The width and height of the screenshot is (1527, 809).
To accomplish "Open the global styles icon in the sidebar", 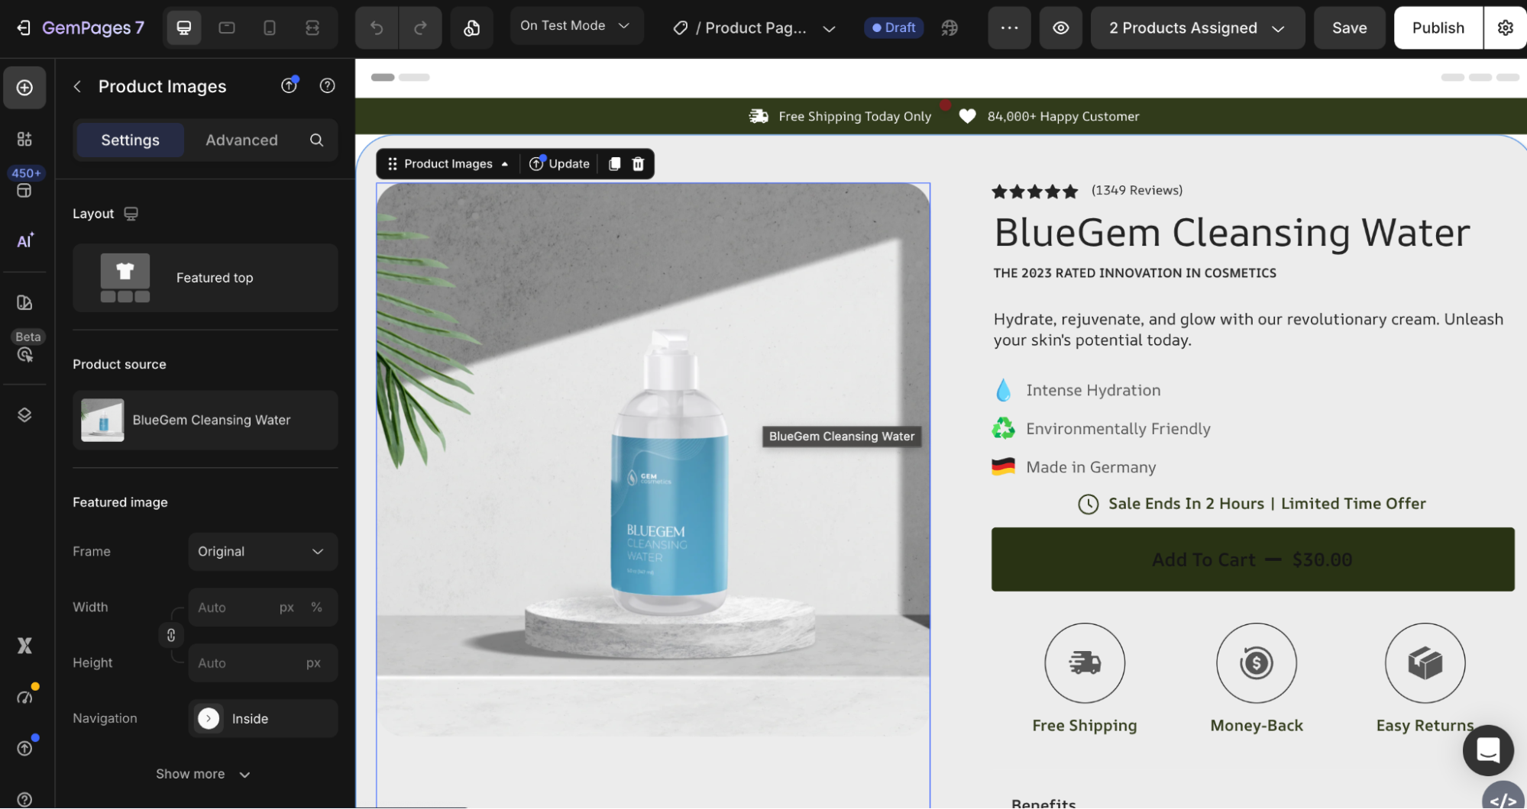I will click(x=24, y=303).
